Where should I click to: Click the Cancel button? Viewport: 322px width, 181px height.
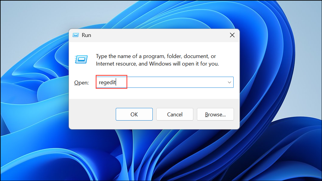point(175,114)
